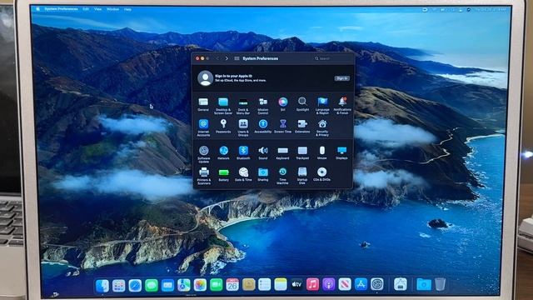
Task: Open Internet Accounts pane
Action: (203, 127)
